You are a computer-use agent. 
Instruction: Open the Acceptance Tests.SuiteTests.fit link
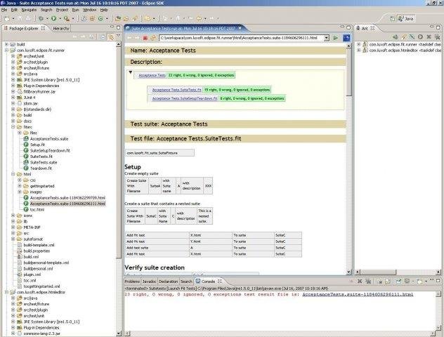(176, 90)
